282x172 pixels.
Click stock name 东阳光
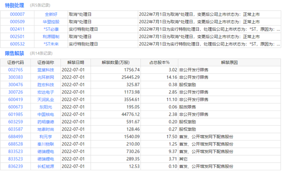tap(46, 107)
